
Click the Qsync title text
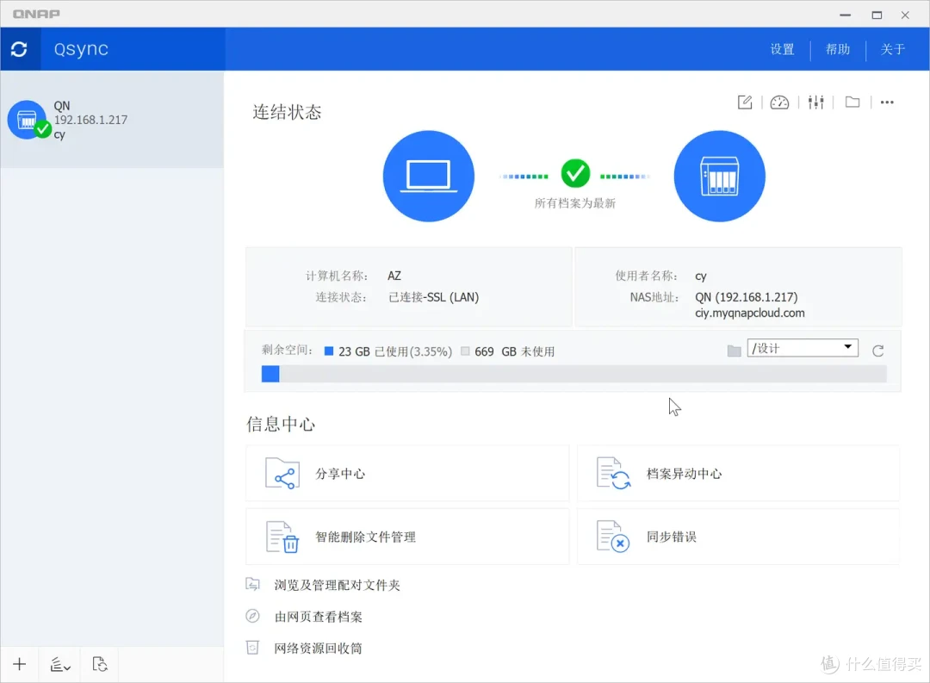[x=81, y=49]
